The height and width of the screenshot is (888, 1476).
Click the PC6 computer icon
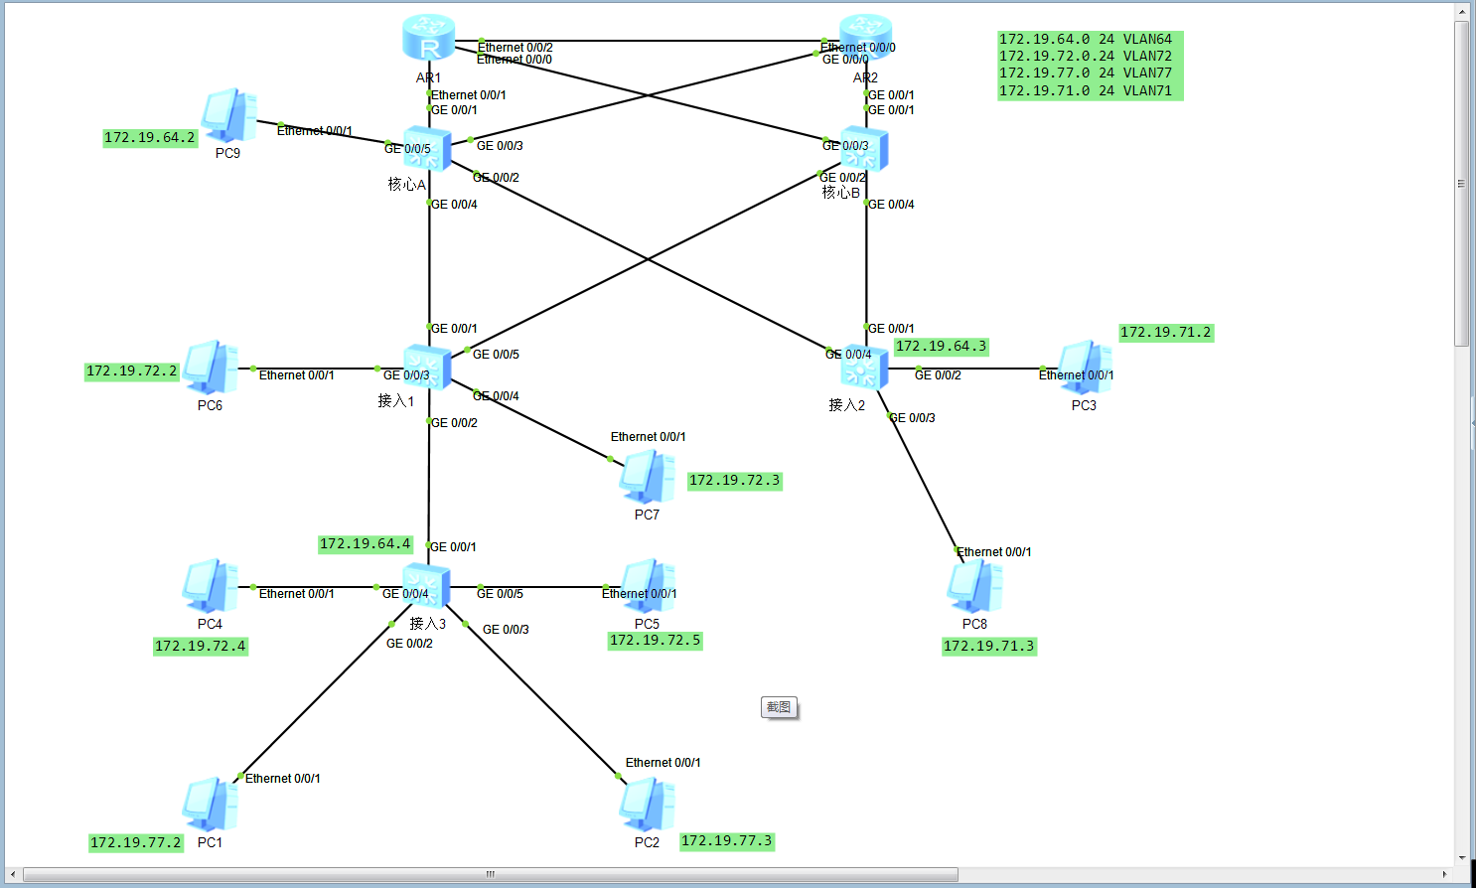click(211, 368)
